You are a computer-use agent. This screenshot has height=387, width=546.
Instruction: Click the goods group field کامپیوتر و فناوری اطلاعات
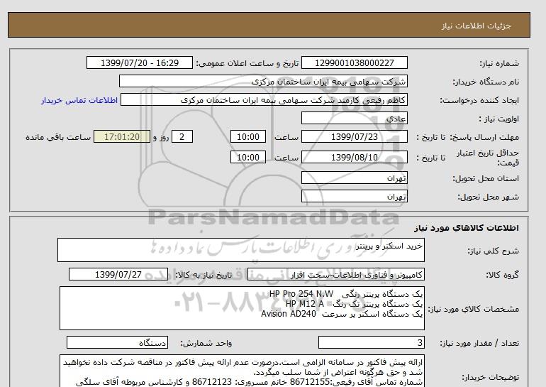[335, 274]
